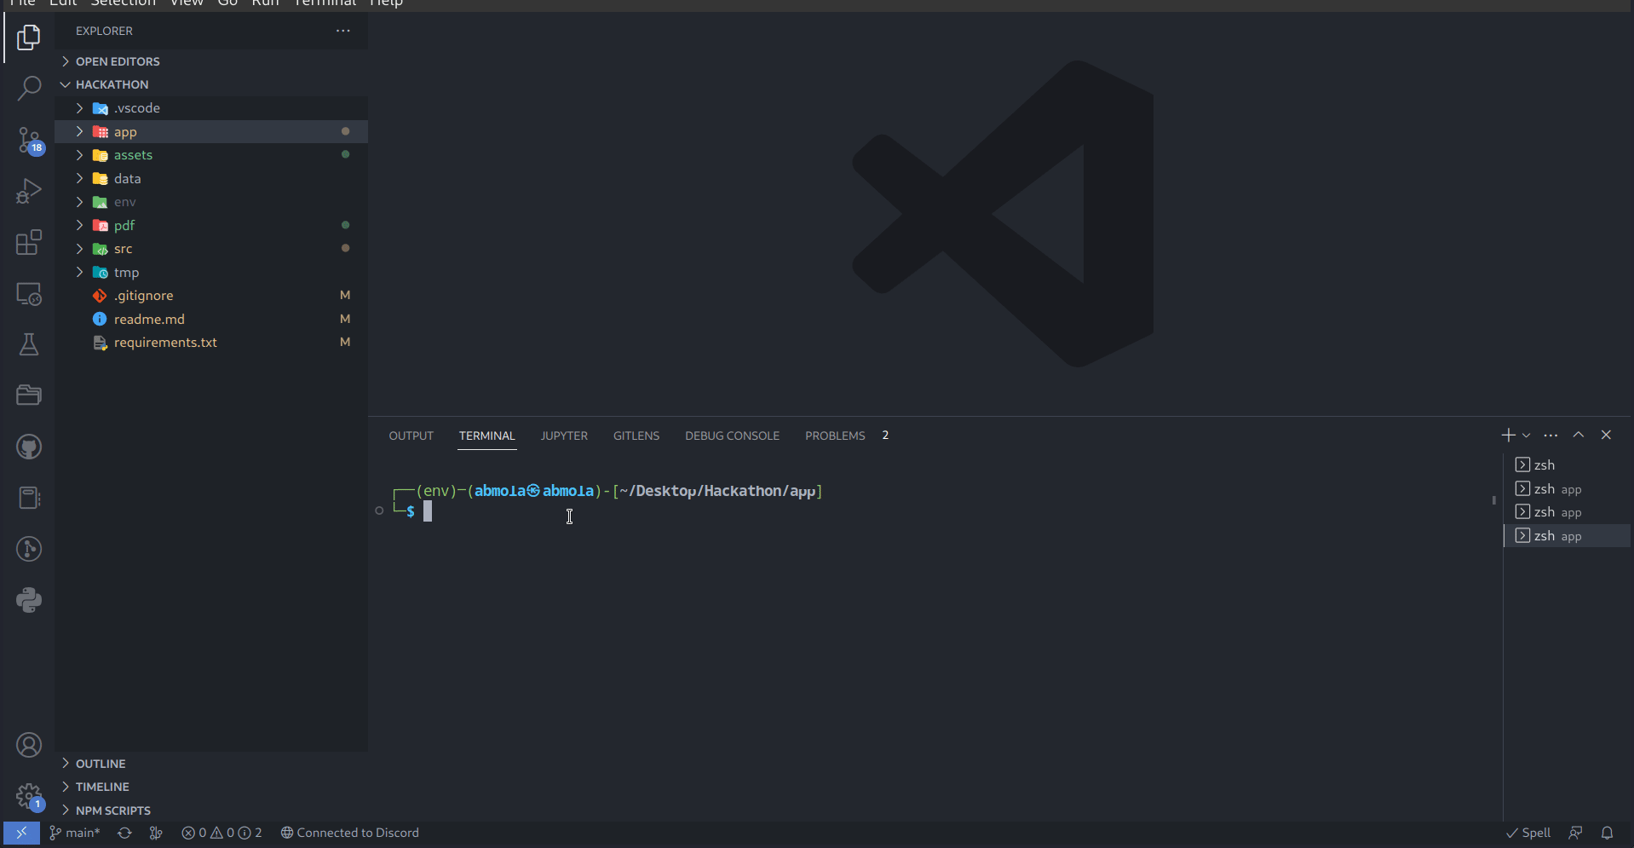Click the remote window indicator in status bar

coord(21,833)
